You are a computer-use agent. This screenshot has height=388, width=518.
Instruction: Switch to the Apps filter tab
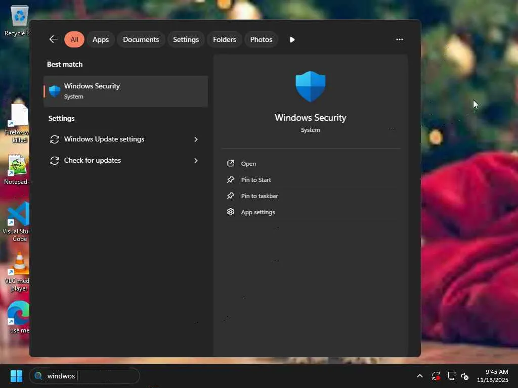click(x=101, y=39)
